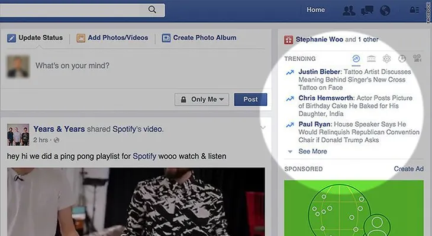Click the trend arrow beside Paul Ryan
432x236 pixels.
[x=290, y=125]
